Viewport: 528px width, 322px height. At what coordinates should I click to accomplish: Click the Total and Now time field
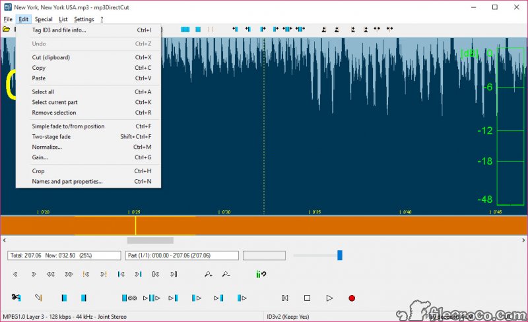click(64, 255)
